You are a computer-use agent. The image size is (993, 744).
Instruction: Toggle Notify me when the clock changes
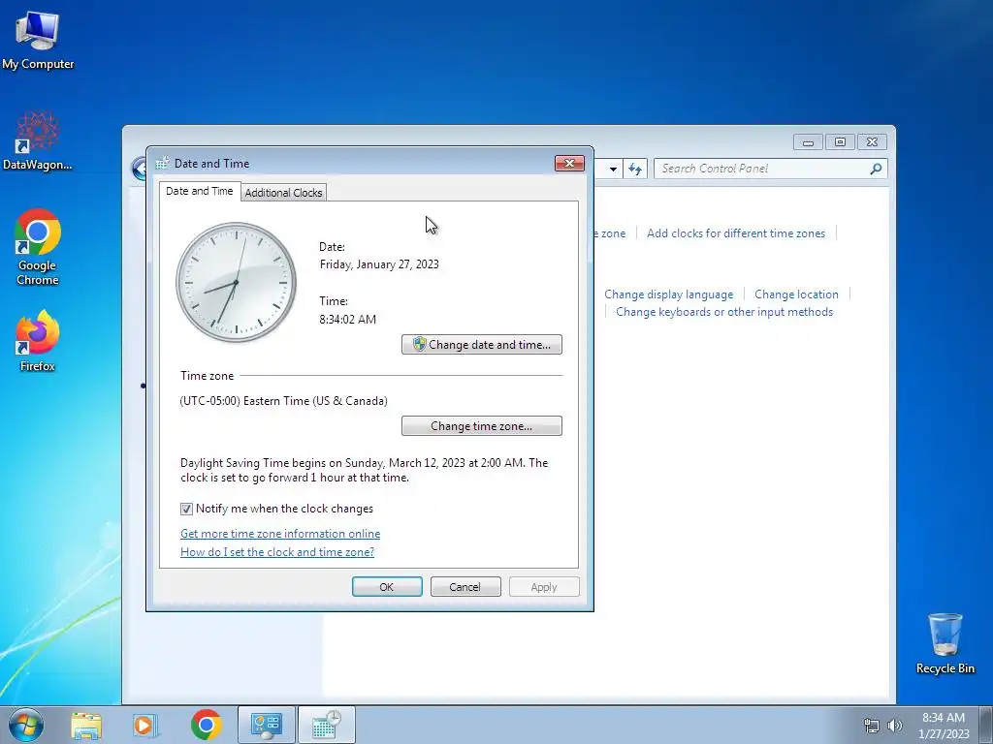tap(186, 509)
